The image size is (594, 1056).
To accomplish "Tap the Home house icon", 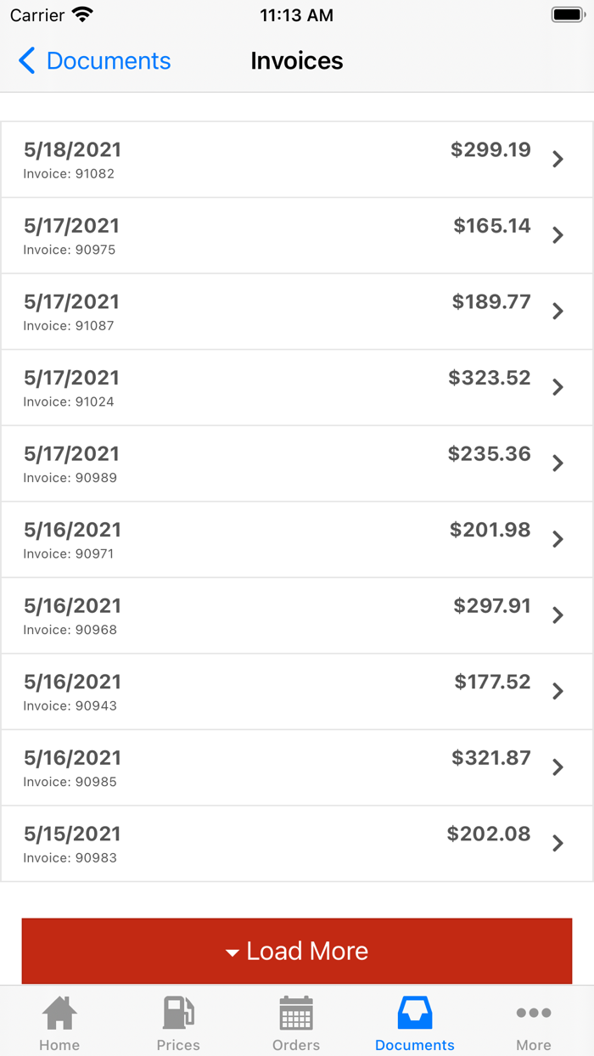I will click(x=59, y=1013).
